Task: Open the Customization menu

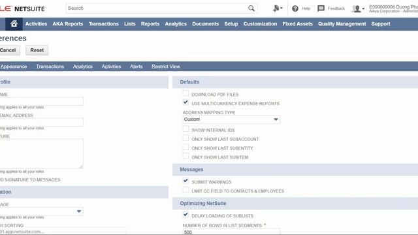Action: (x=260, y=24)
